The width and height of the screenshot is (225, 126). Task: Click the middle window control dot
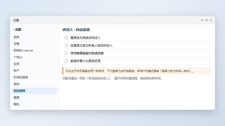pyautogui.click(x=206, y=20)
